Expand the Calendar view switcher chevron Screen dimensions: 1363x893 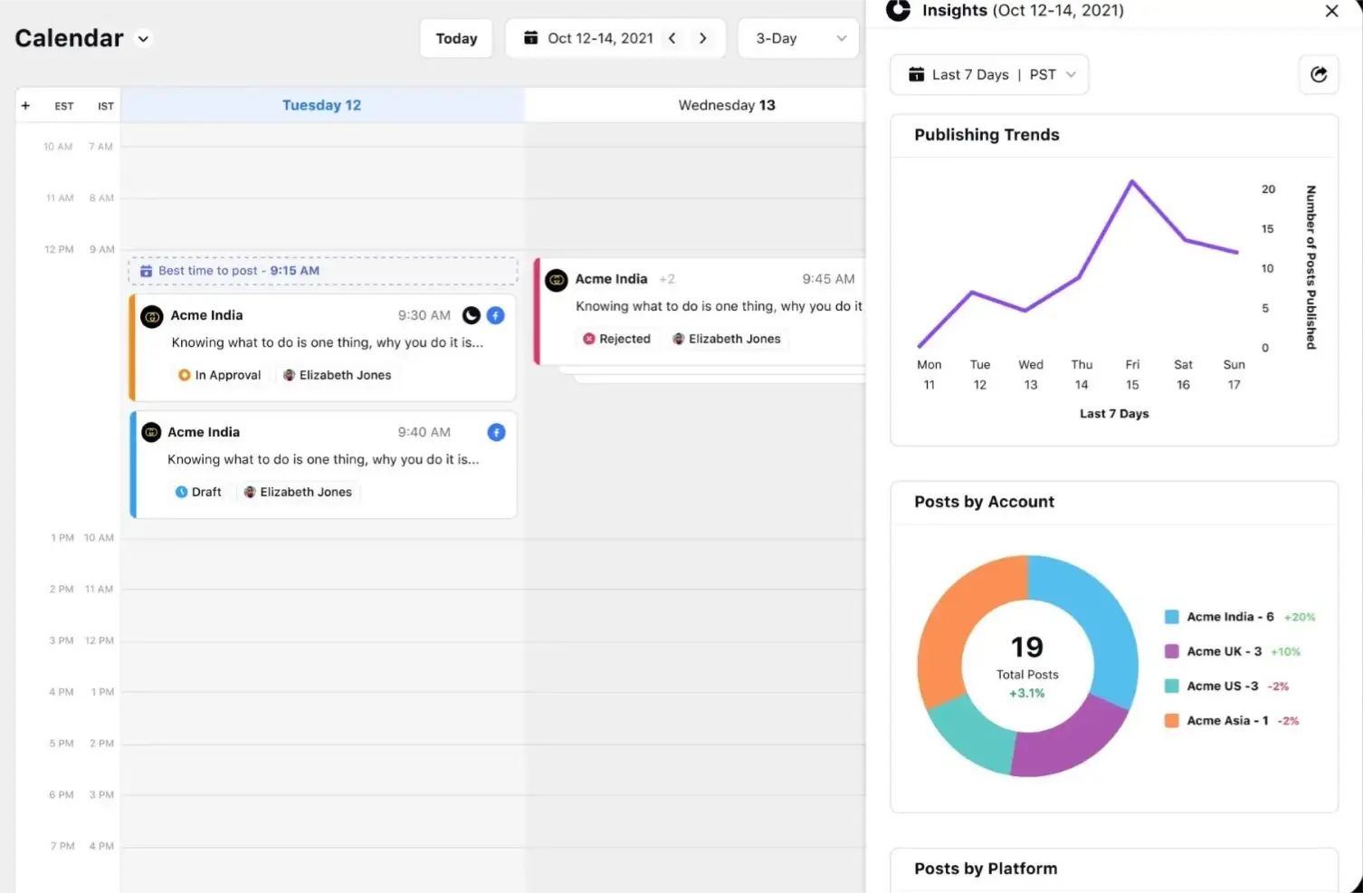(142, 39)
